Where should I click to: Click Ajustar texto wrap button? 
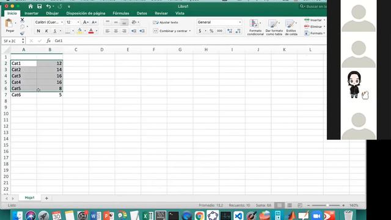pos(166,23)
